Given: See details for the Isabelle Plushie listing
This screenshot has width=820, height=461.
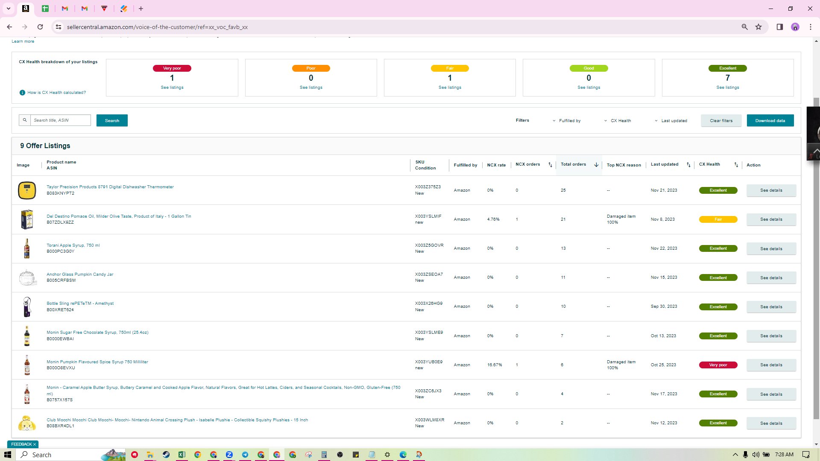Looking at the screenshot, I should click(771, 423).
